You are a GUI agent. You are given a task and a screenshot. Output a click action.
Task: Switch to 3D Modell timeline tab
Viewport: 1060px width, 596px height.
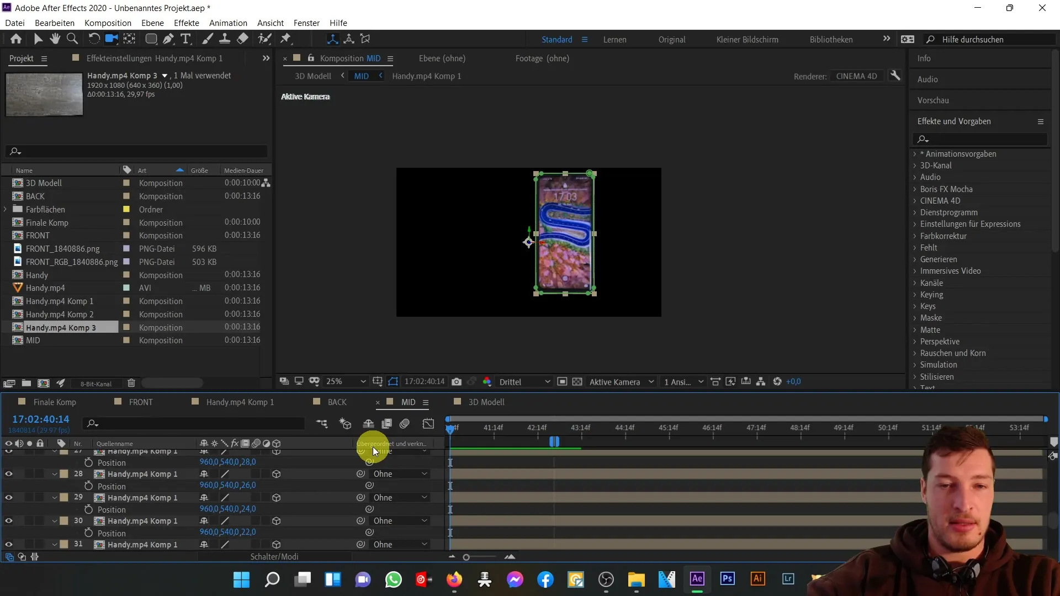486,402
